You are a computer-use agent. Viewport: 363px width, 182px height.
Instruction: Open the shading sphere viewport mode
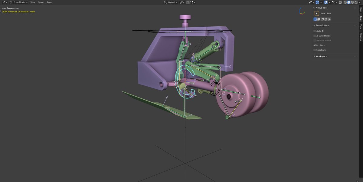(x=360, y=2)
